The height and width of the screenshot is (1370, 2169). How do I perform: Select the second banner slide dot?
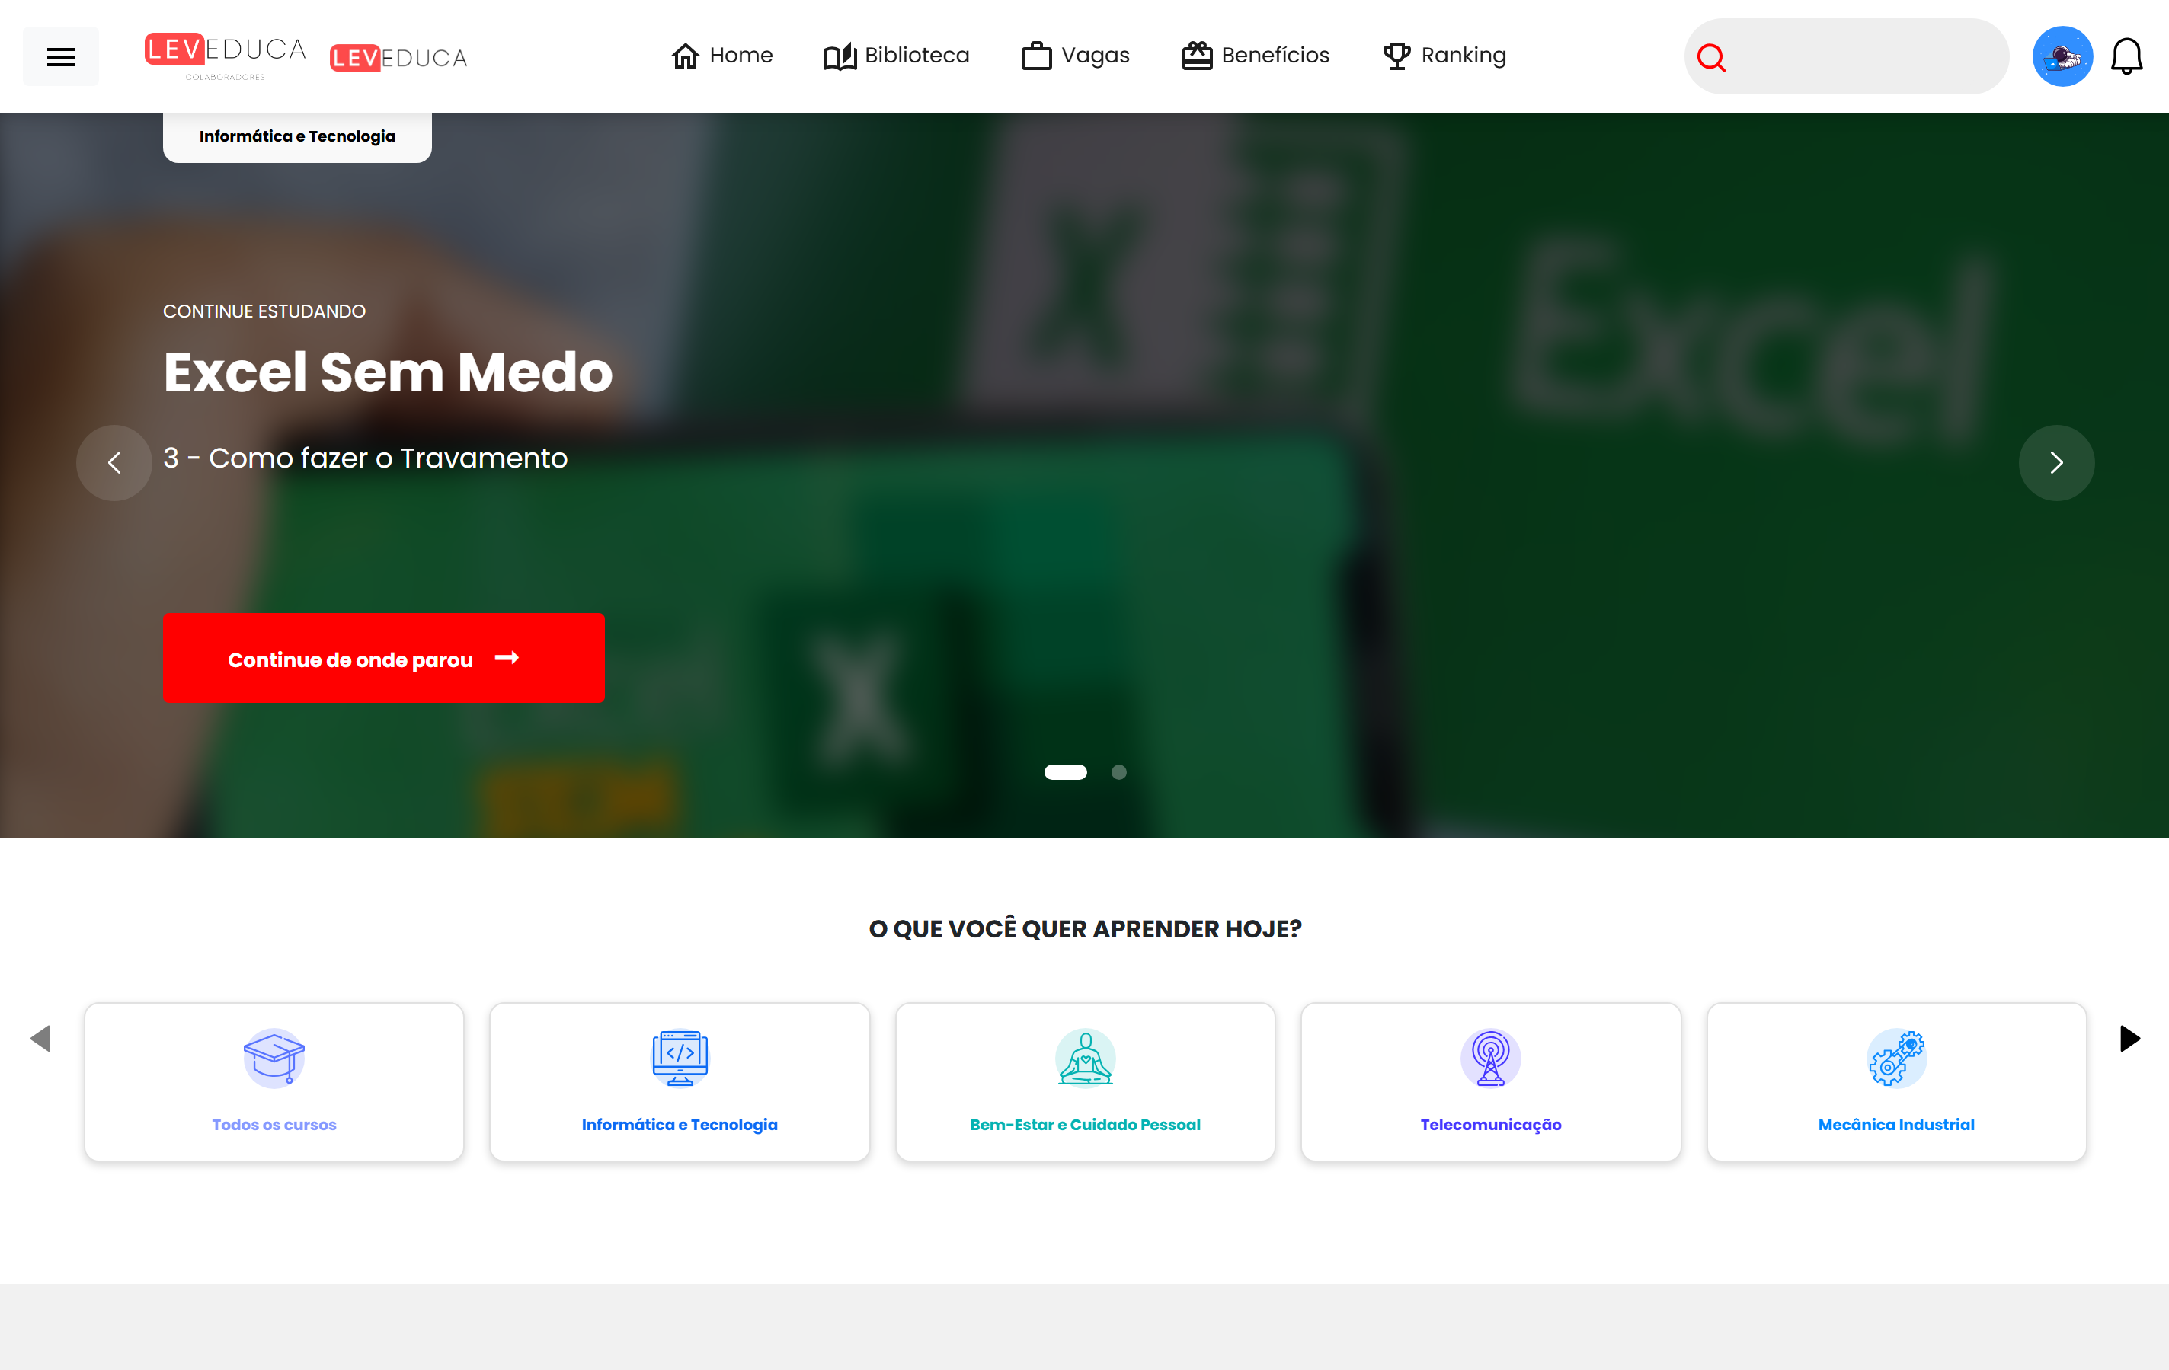1118,772
